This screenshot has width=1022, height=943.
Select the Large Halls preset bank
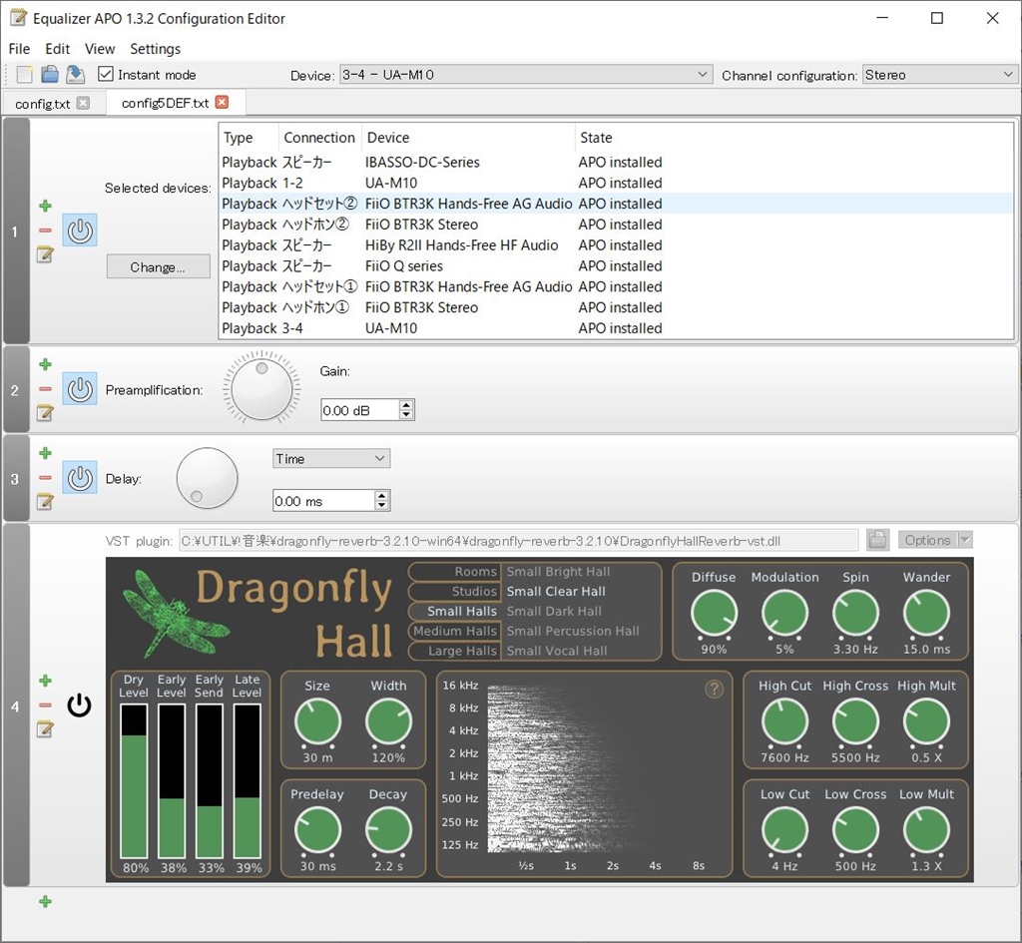(x=455, y=651)
